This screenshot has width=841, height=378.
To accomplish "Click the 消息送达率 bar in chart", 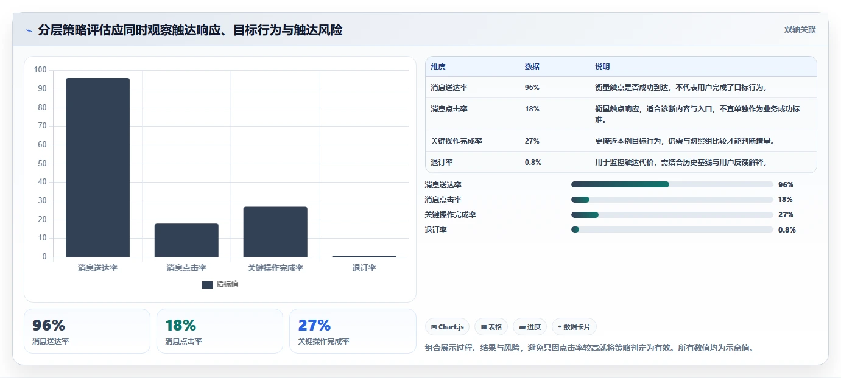I will (98, 167).
